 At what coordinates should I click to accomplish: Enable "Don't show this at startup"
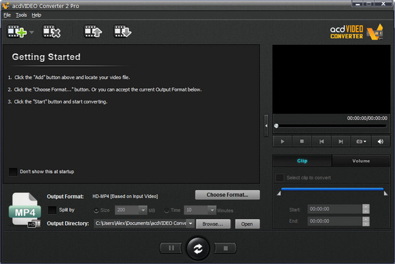coord(13,172)
